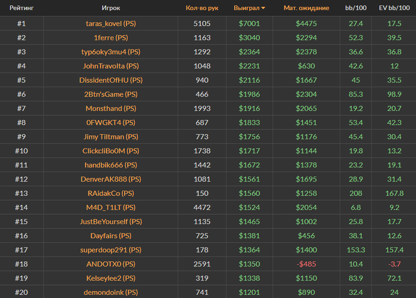
Task: Click RAidakCo (PS) player name
Action: pos(111,194)
